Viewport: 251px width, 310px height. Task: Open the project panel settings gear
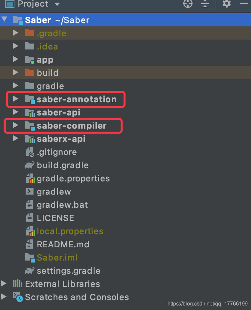227,4
